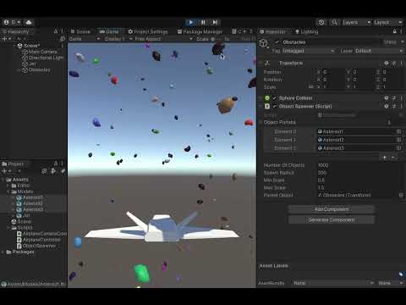Collapse the Object Prefabs list

(261, 122)
